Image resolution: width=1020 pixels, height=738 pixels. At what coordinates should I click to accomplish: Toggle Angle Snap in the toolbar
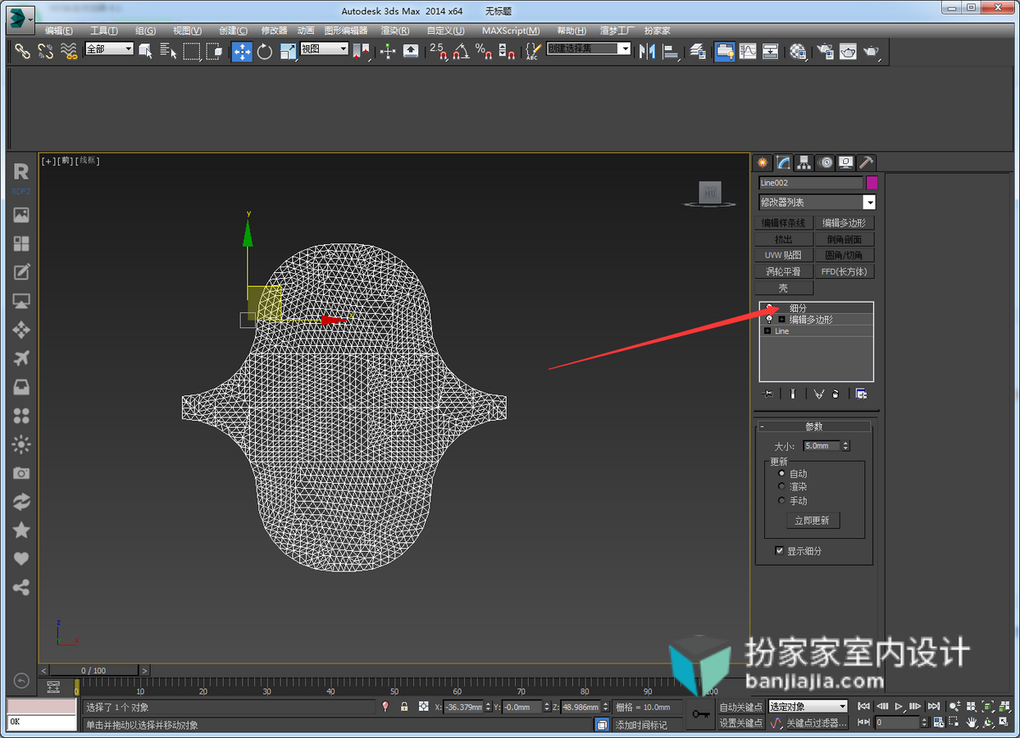pyautogui.click(x=461, y=51)
